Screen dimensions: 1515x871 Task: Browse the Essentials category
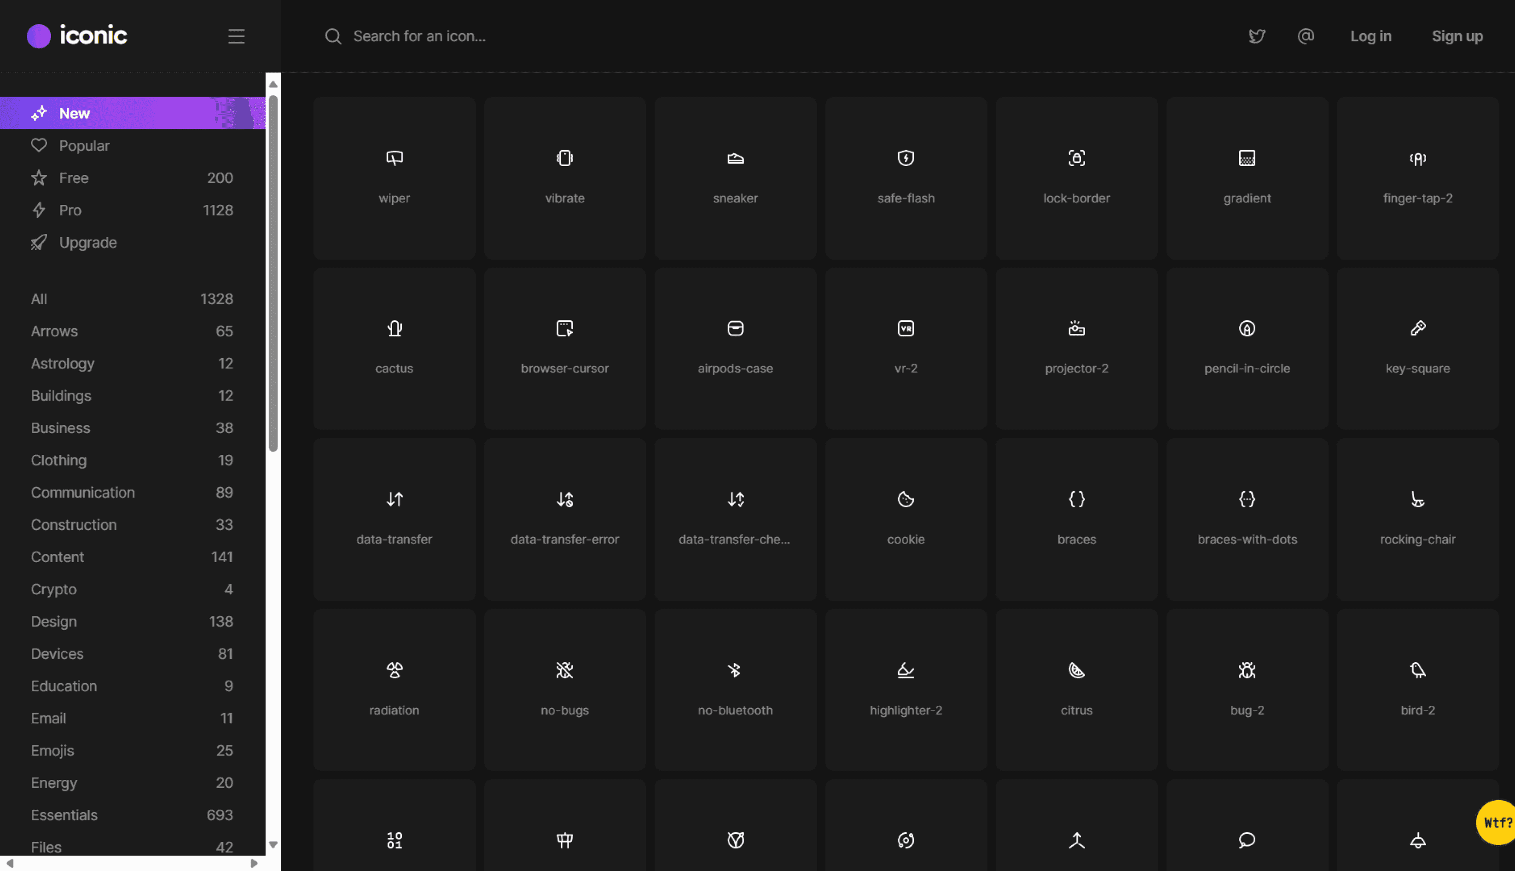tap(133, 815)
